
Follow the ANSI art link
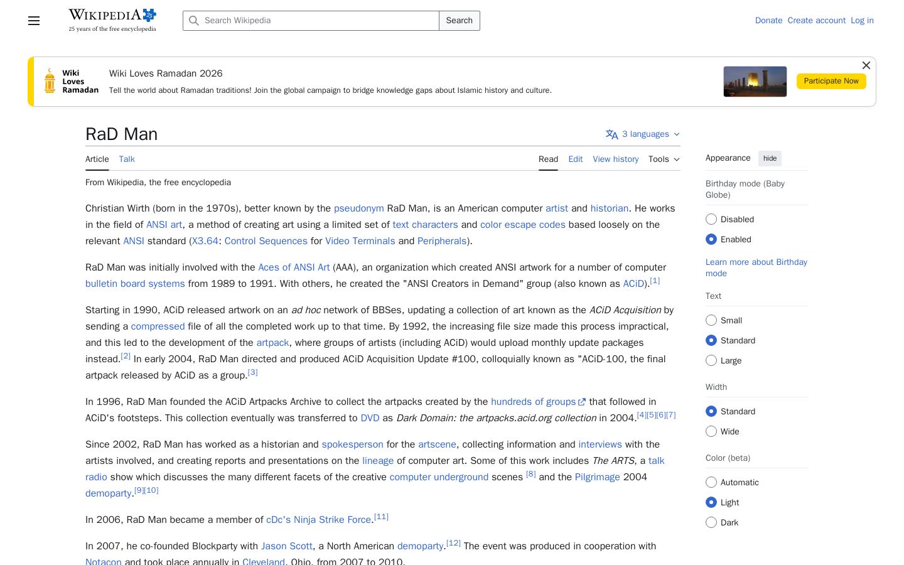pos(164,225)
